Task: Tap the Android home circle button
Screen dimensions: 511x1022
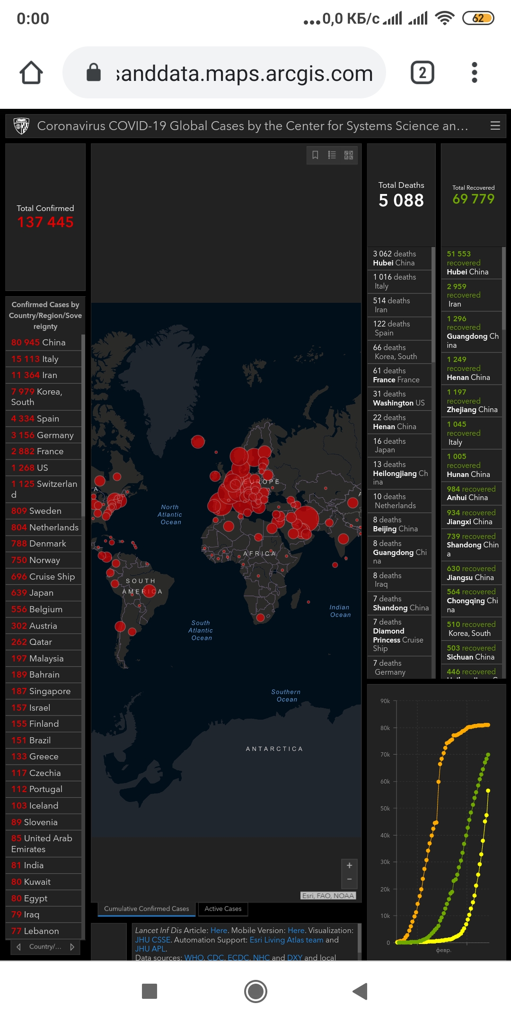Action: 255,991
